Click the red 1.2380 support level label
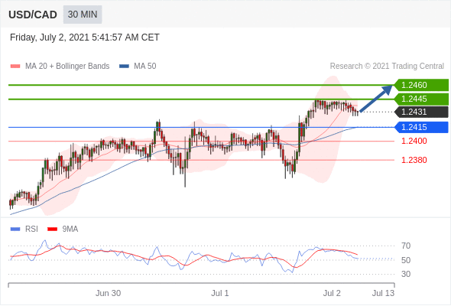451x306 pixels. tap(414, 160)
